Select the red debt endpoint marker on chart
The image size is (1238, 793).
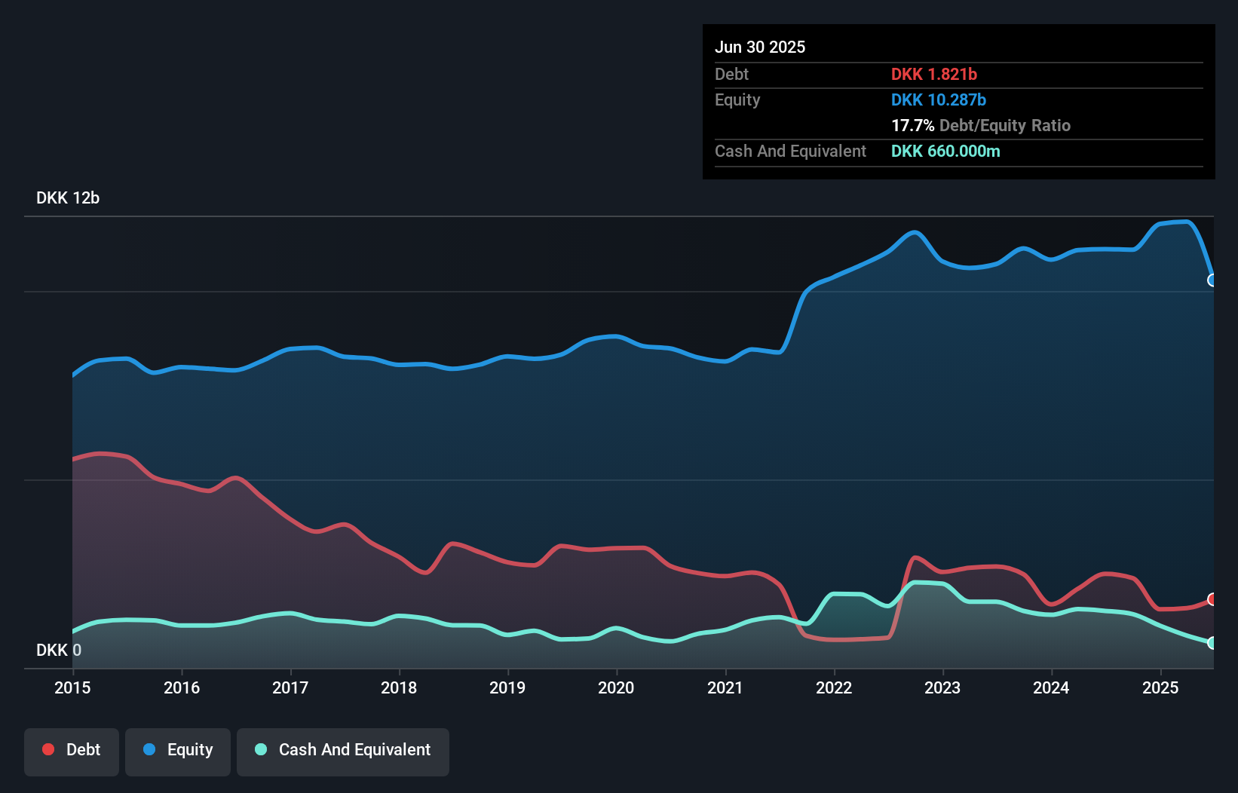[1212, 600]
